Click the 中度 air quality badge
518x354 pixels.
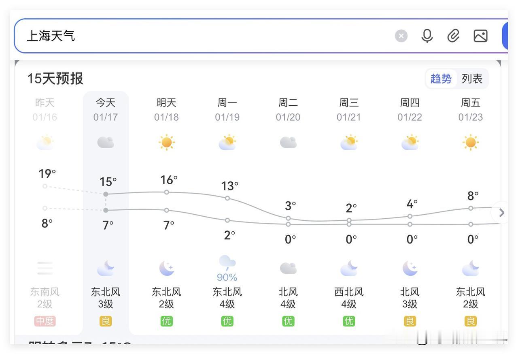(45, 320)
